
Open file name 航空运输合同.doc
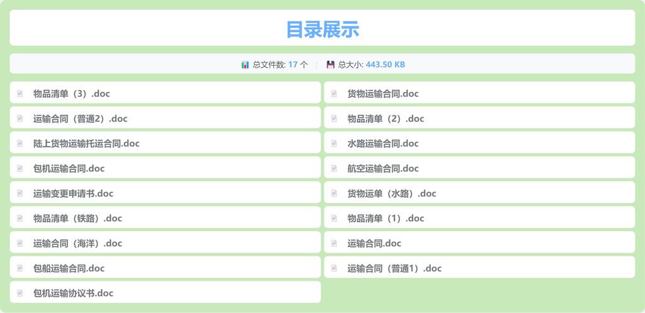coord(383,169)
